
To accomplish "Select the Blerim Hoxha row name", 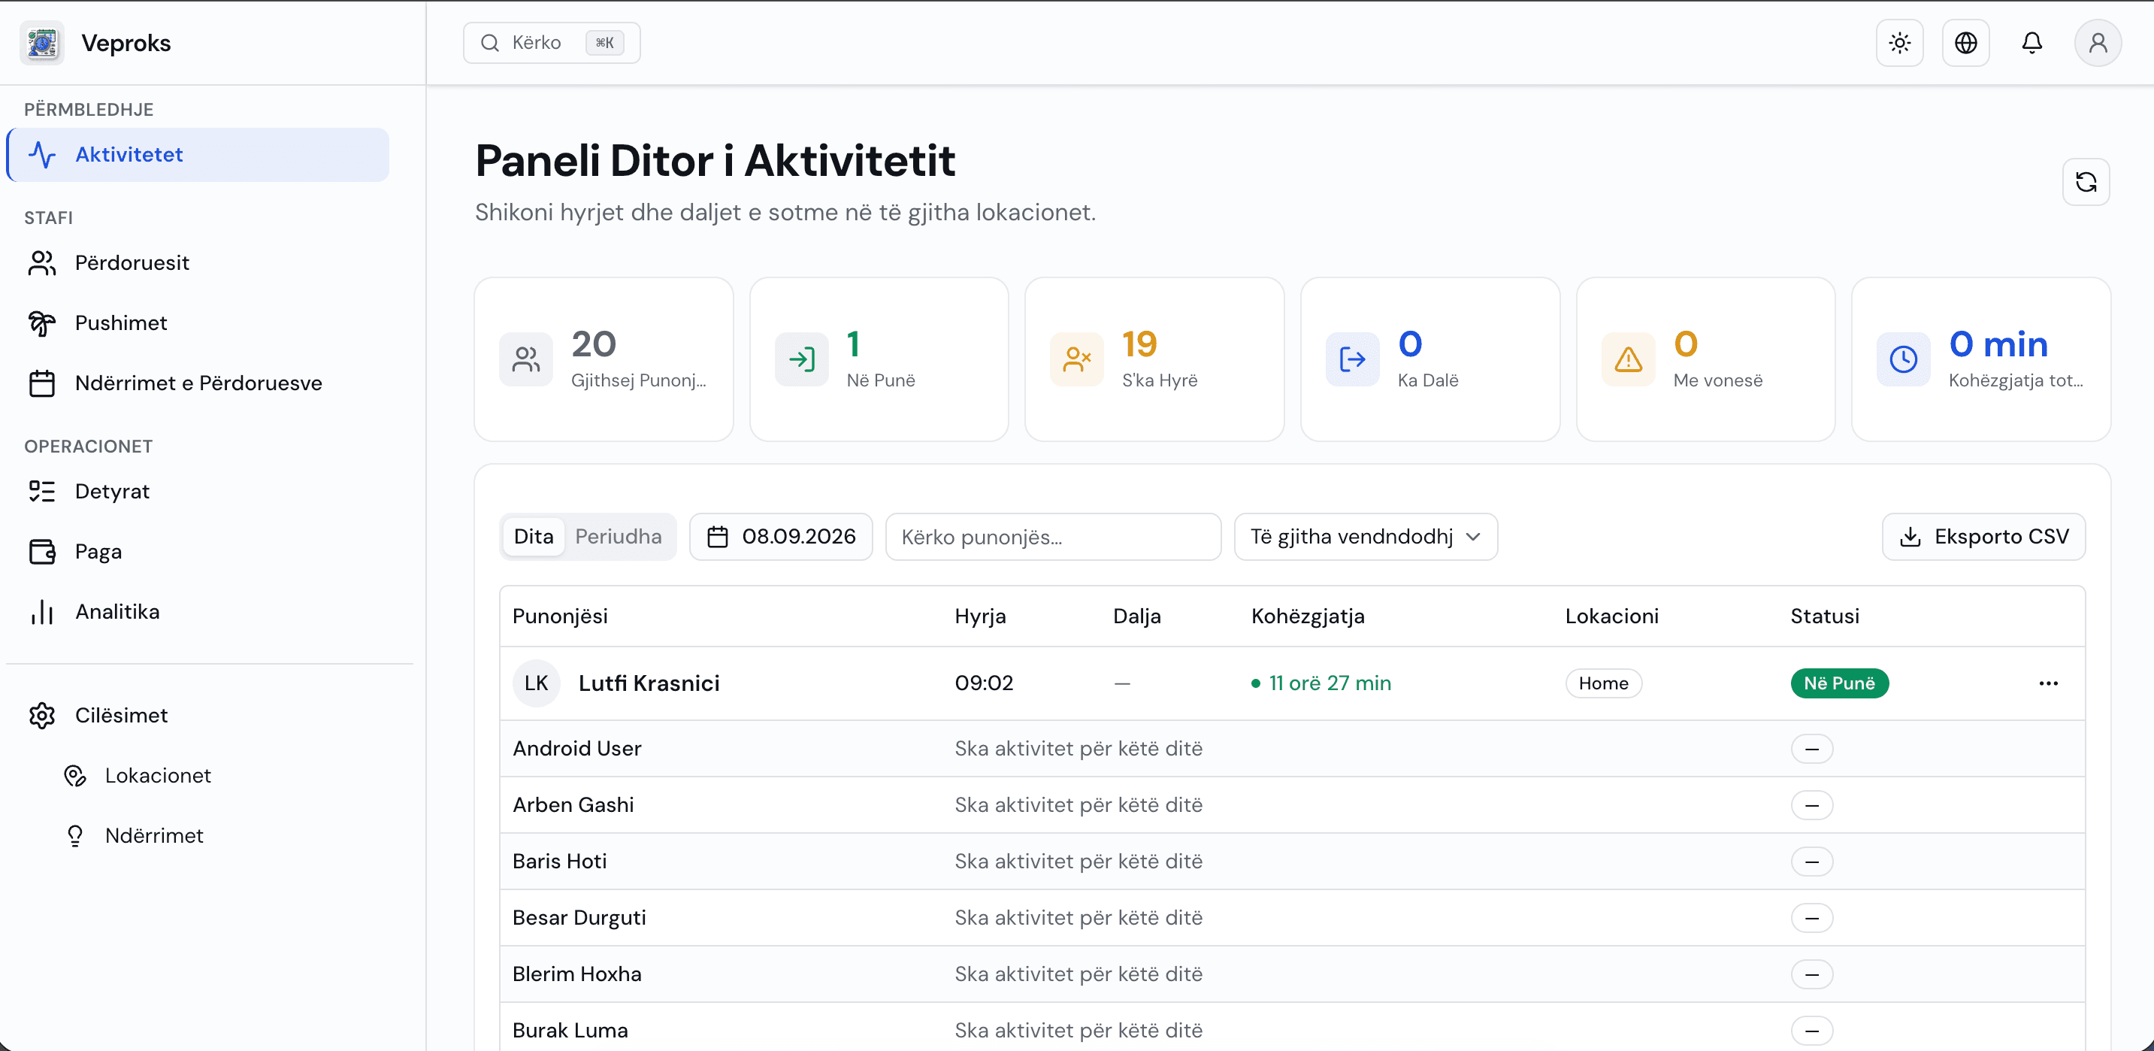I will (x=577, y=974).
